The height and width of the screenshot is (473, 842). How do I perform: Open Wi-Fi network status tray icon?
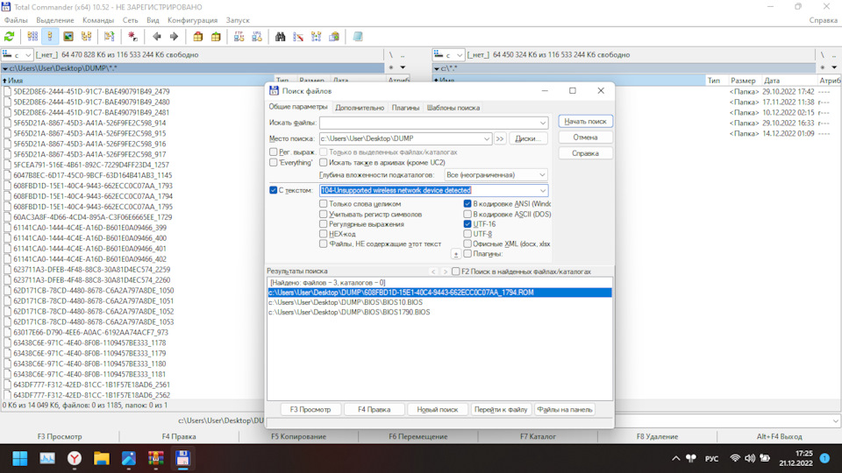pyautogui.click(x=735, y=458)
